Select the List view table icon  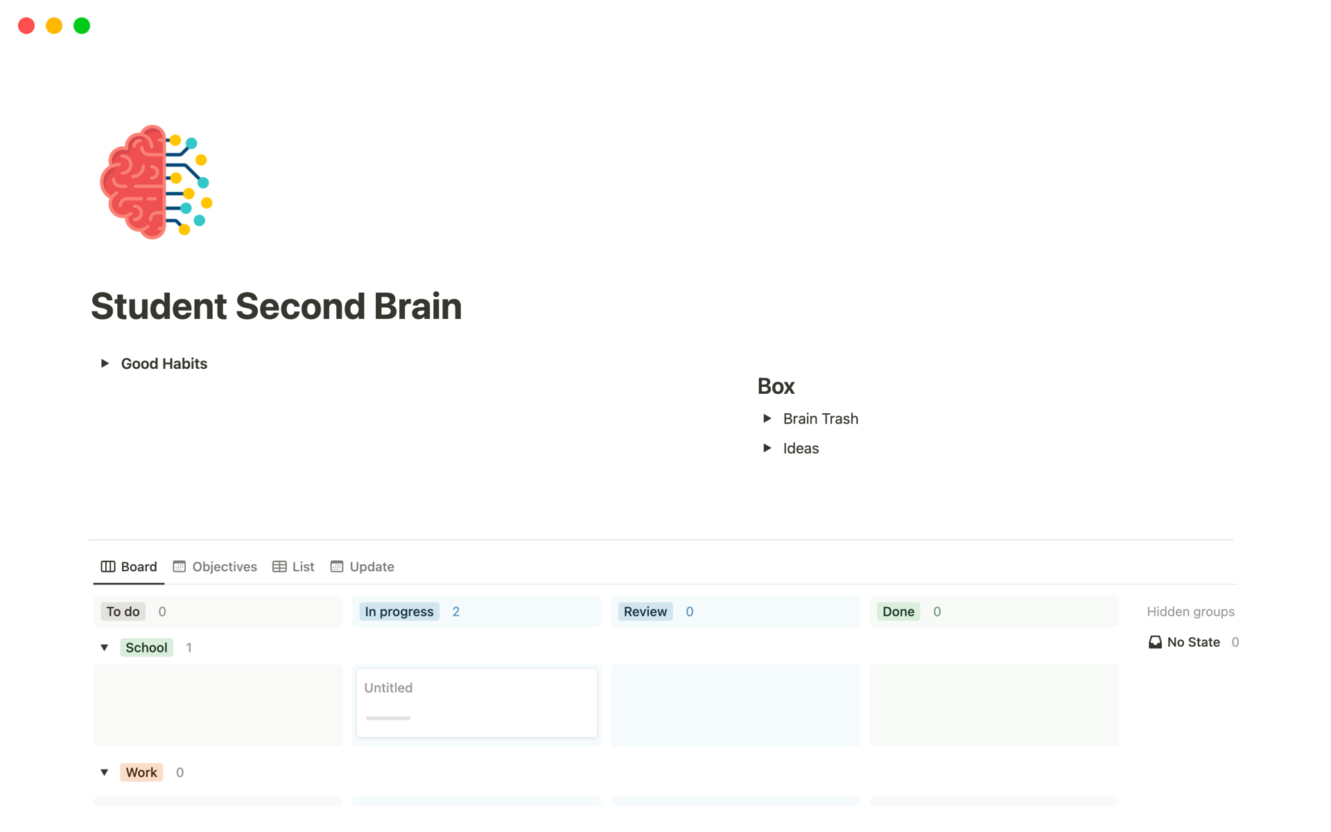click(x=278, y=566)
